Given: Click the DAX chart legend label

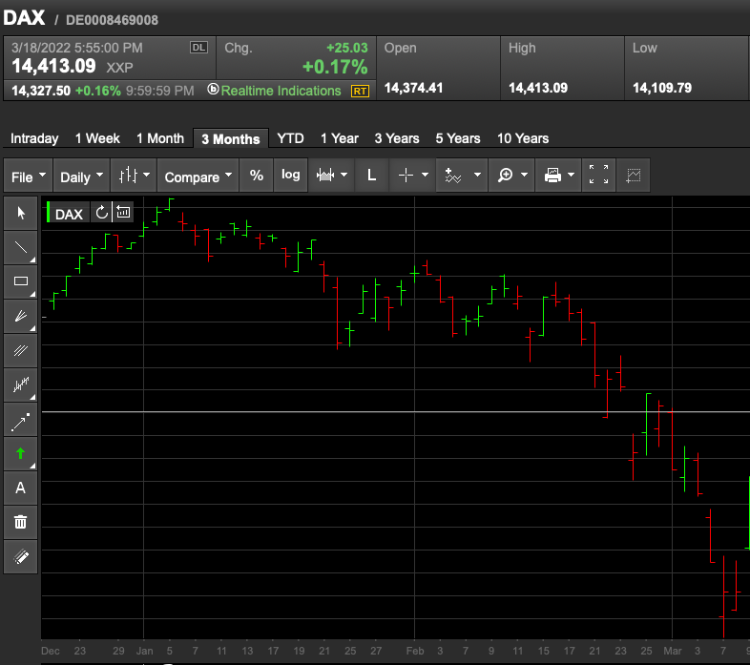Looking at the screenshot, I should pos(69,214).
